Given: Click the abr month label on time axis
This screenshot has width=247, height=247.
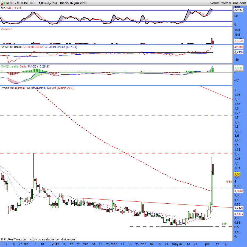Looking at the screenshot, I should point(143,244).
